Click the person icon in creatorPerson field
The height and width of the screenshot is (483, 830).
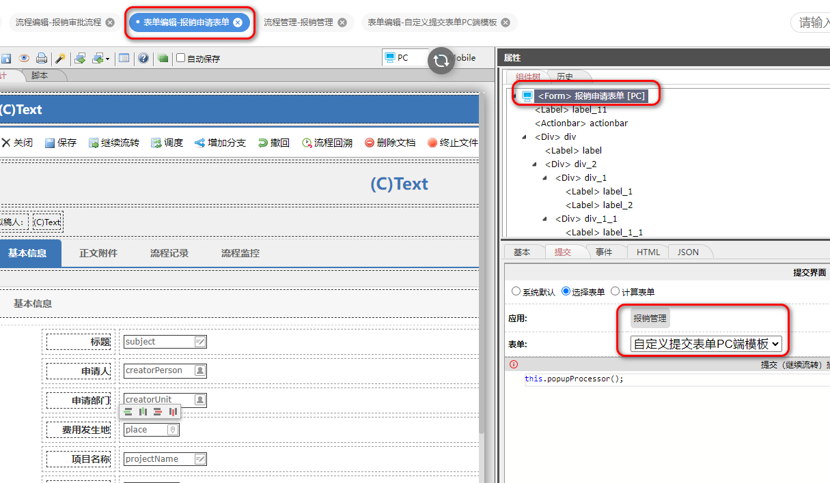point(200,370)
